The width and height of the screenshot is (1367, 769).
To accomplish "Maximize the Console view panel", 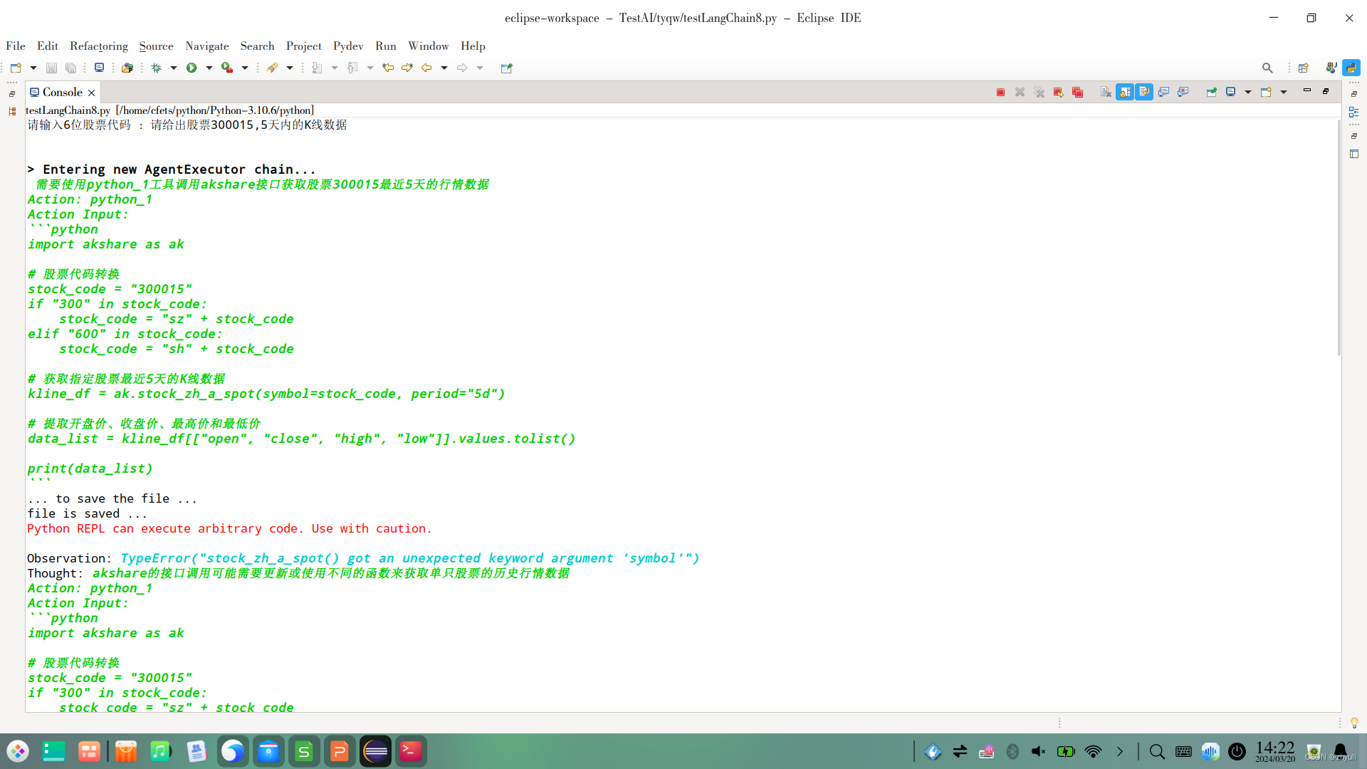I will 1326,91.
